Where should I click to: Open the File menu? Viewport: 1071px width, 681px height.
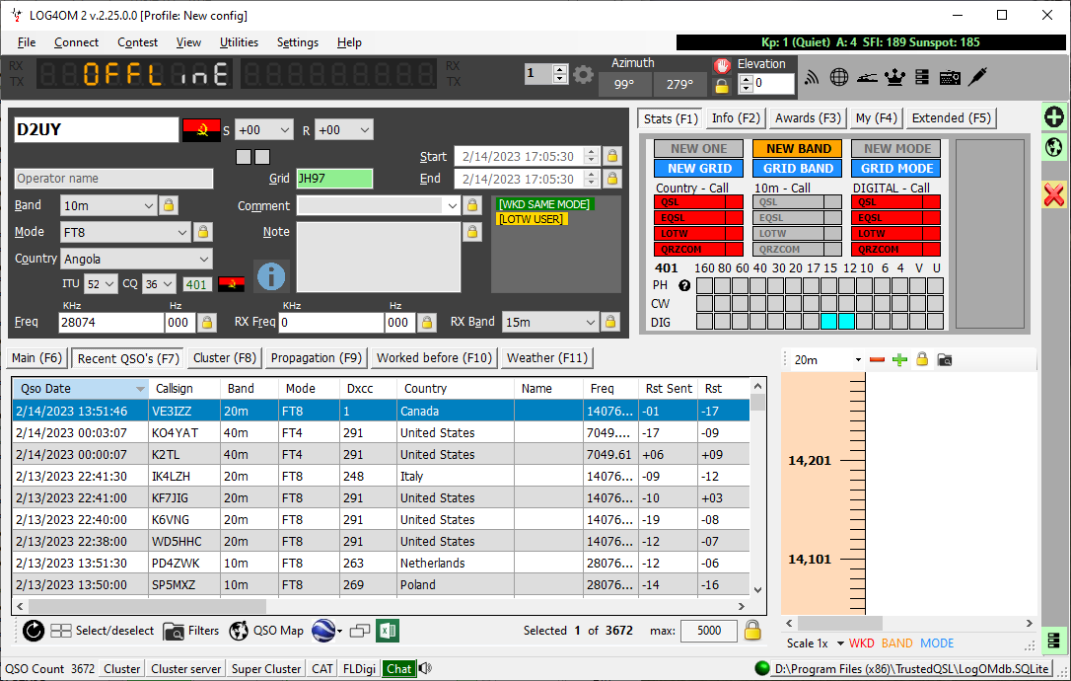point(27,42)
